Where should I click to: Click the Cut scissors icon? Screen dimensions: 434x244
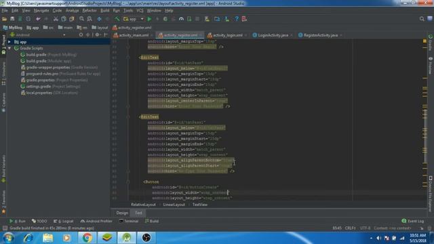[x=56, y=19]
